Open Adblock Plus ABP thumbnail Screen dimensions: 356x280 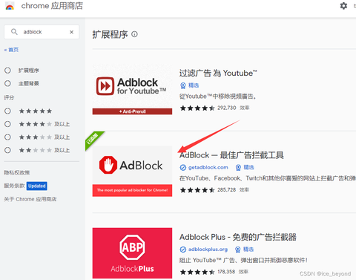click(x=132, y=253)
